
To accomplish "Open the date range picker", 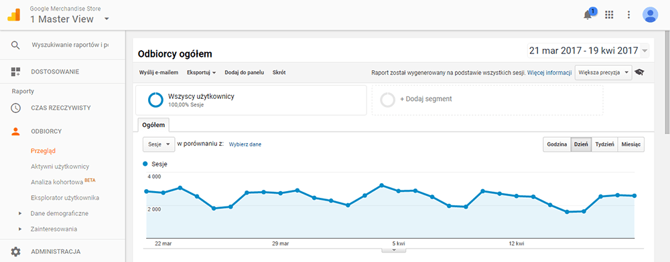I will click(588, 51).
